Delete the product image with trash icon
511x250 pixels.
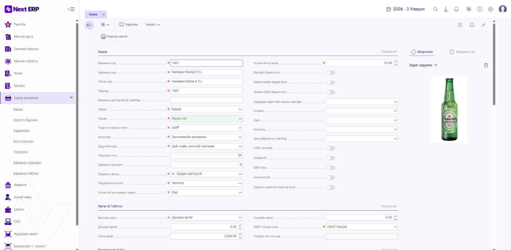tap(486, 65)
